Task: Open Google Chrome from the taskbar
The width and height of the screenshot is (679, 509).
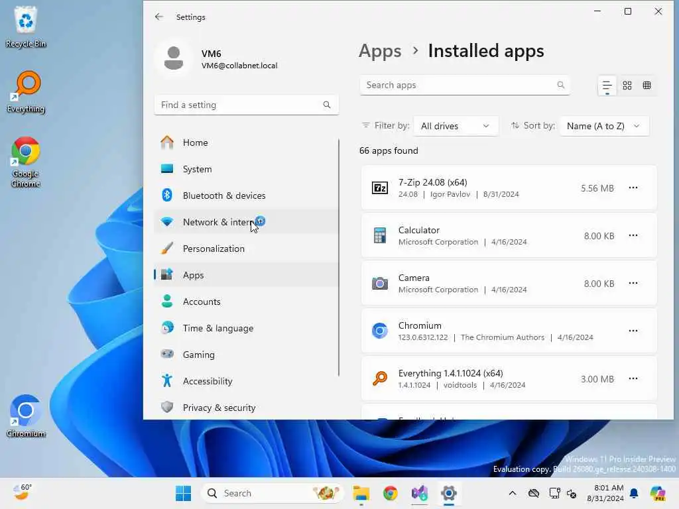Action: tap(390, 493)
